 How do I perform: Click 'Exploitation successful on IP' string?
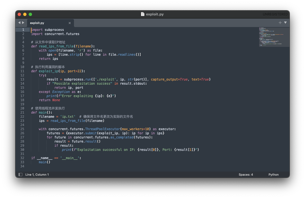pyautogui.click(x=105, y=150)
